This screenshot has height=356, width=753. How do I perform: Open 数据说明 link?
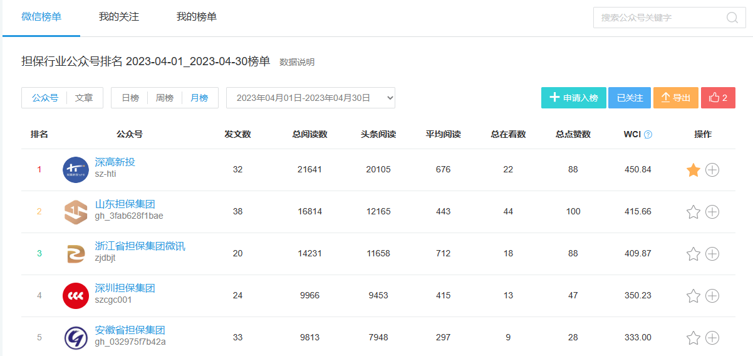pos(297,62)
